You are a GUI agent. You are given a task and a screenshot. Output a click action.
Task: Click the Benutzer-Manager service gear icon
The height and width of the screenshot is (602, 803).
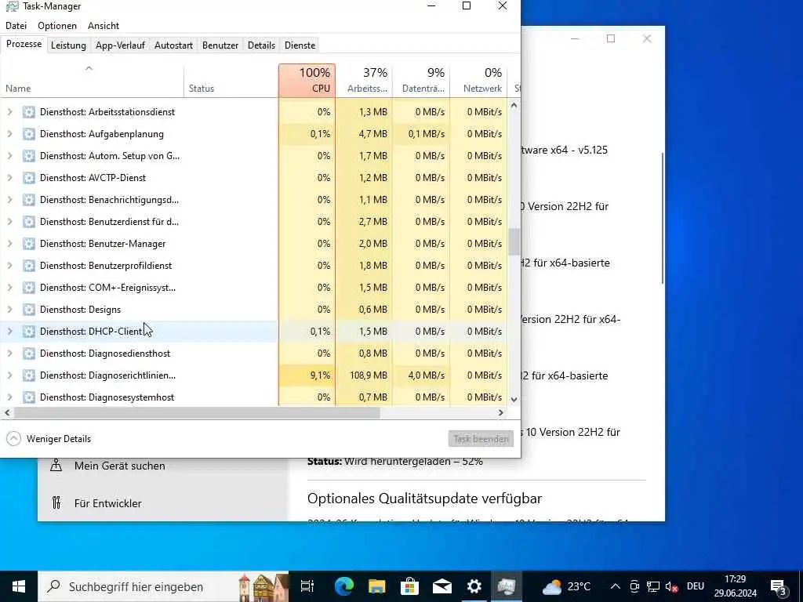29,244
